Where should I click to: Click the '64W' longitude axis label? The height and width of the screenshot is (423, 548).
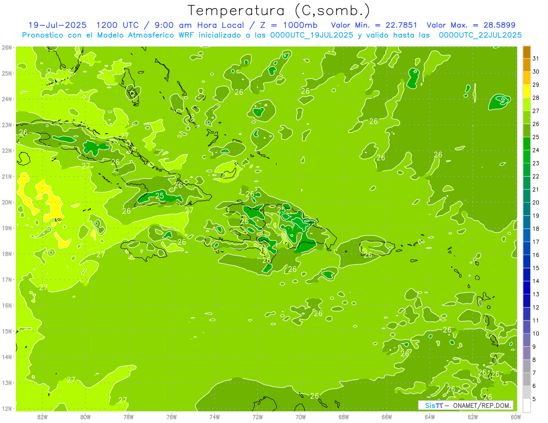(x=430, y=417)
